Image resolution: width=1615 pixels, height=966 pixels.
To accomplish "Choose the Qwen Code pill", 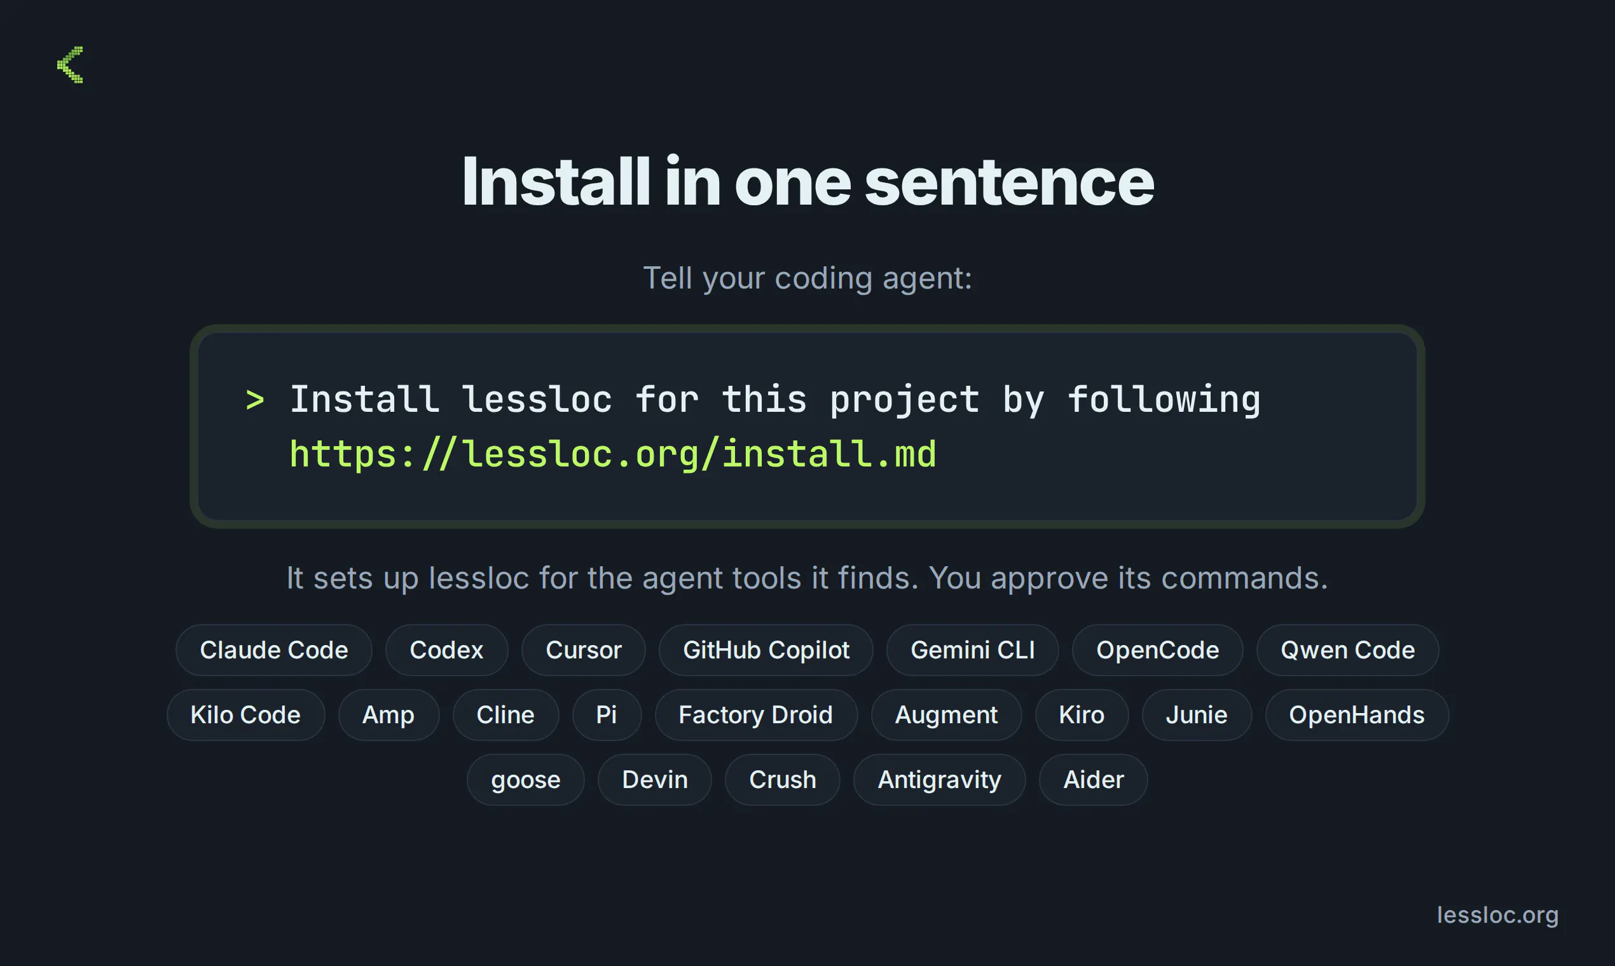I will [1347, 650].
